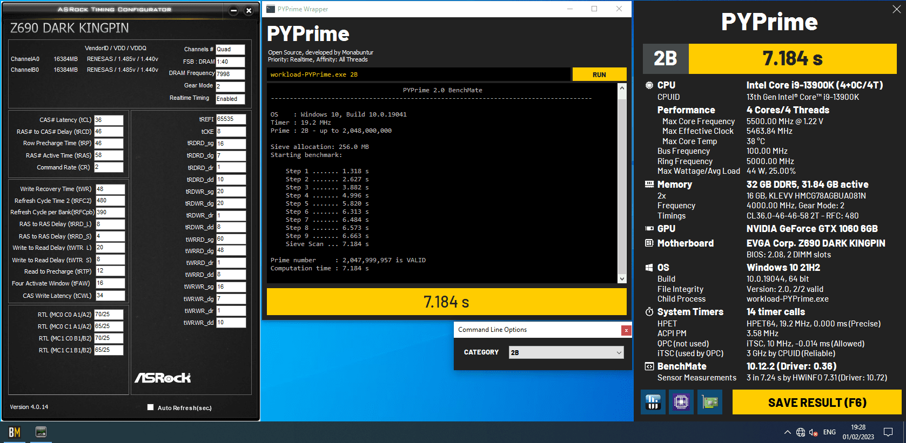Click the Gear Mode value field

tap(230, 86)
